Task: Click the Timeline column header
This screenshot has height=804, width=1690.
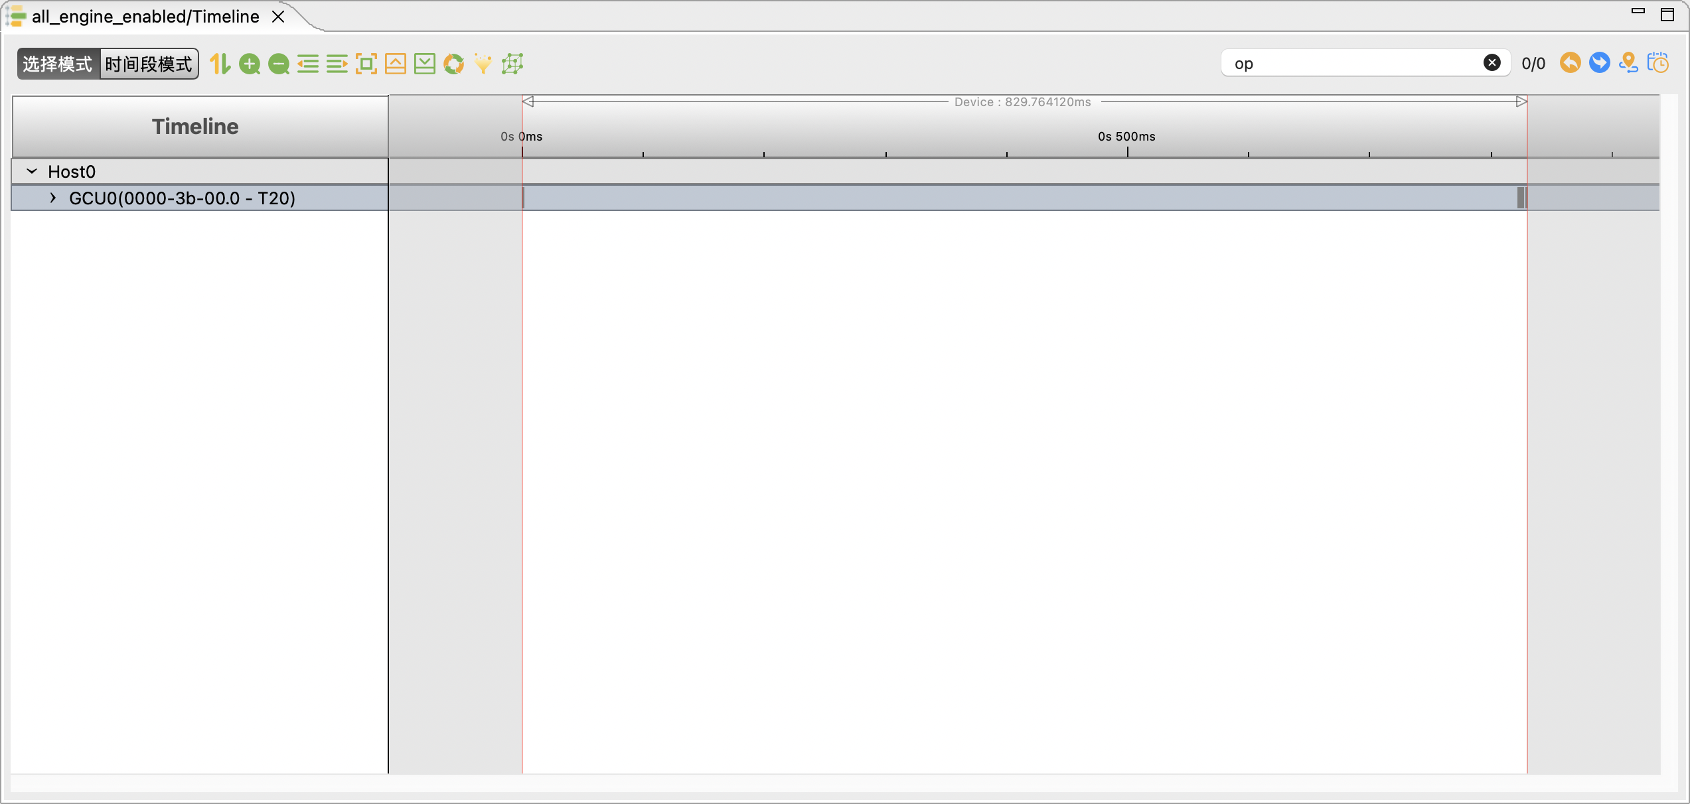Action: coord(200,127)
